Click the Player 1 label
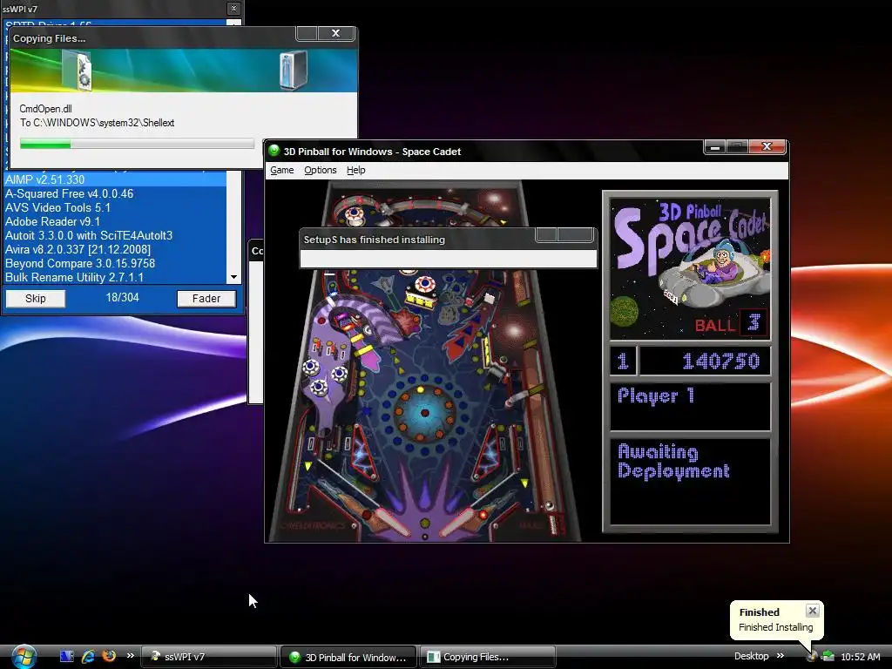892x669 pixels. point(656,395)
